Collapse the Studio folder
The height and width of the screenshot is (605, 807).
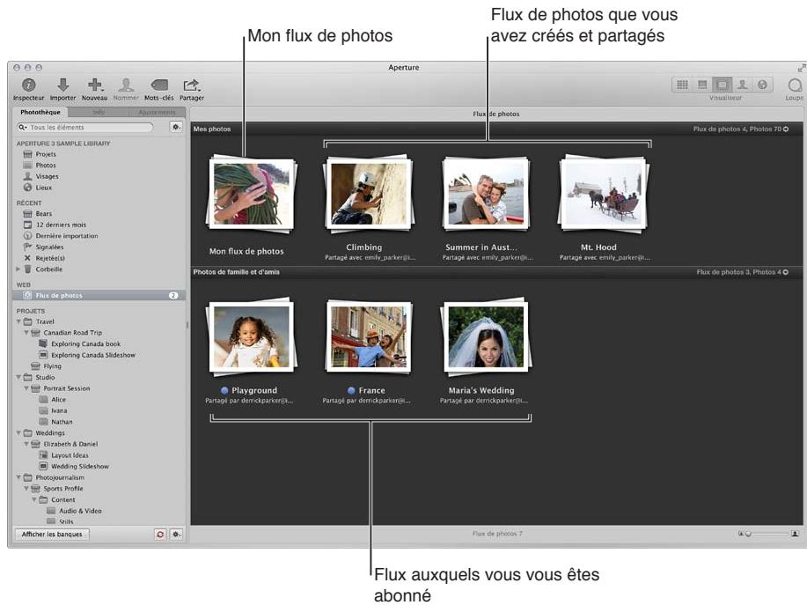coord(18,377)
